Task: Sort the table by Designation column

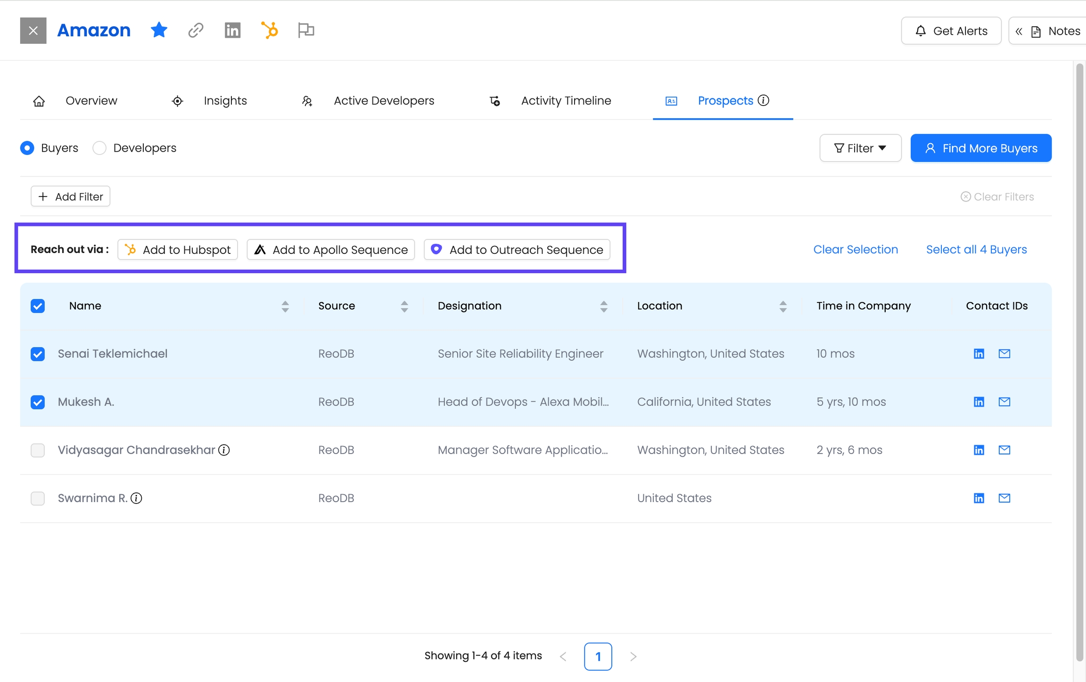Action: pyautogui.click(x=603, y=306)
